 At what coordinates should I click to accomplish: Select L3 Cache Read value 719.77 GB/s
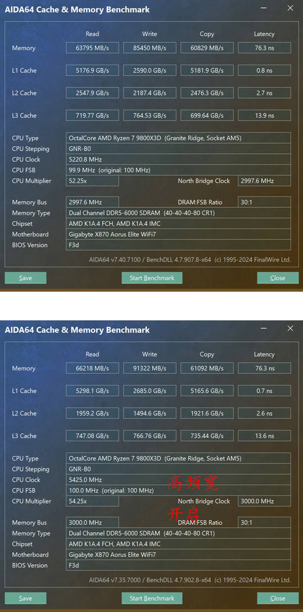point(92,115)
